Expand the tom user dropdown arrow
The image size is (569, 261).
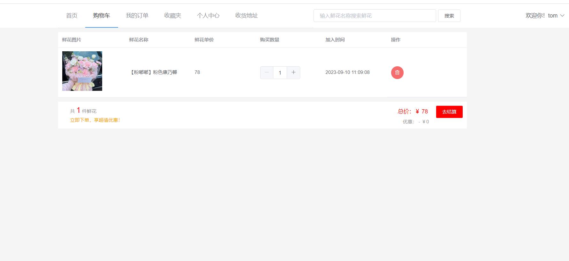point(562,16)
